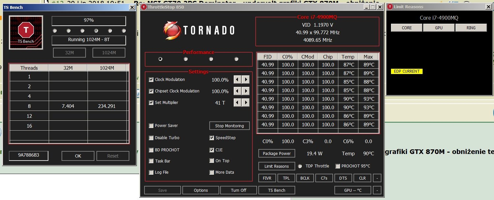This screenshot has width=494, height=200.
Task: Open BCLK button
Action: [x=305, y=178]
